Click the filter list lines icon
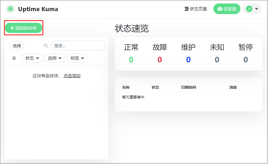 (14, 58)
